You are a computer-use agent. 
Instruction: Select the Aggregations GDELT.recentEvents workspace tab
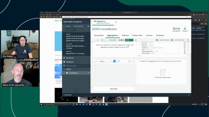point(103,22)
